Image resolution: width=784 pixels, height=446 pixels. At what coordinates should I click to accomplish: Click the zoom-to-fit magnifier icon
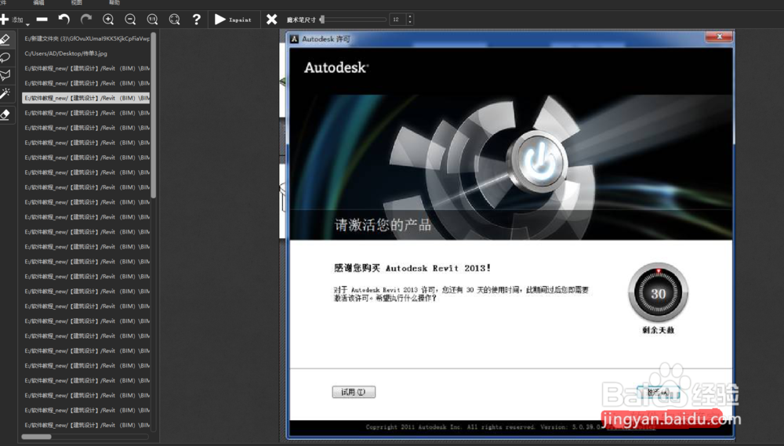point(174,20)
